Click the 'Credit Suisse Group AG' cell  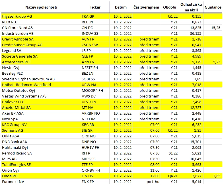[x=41, y=45]
